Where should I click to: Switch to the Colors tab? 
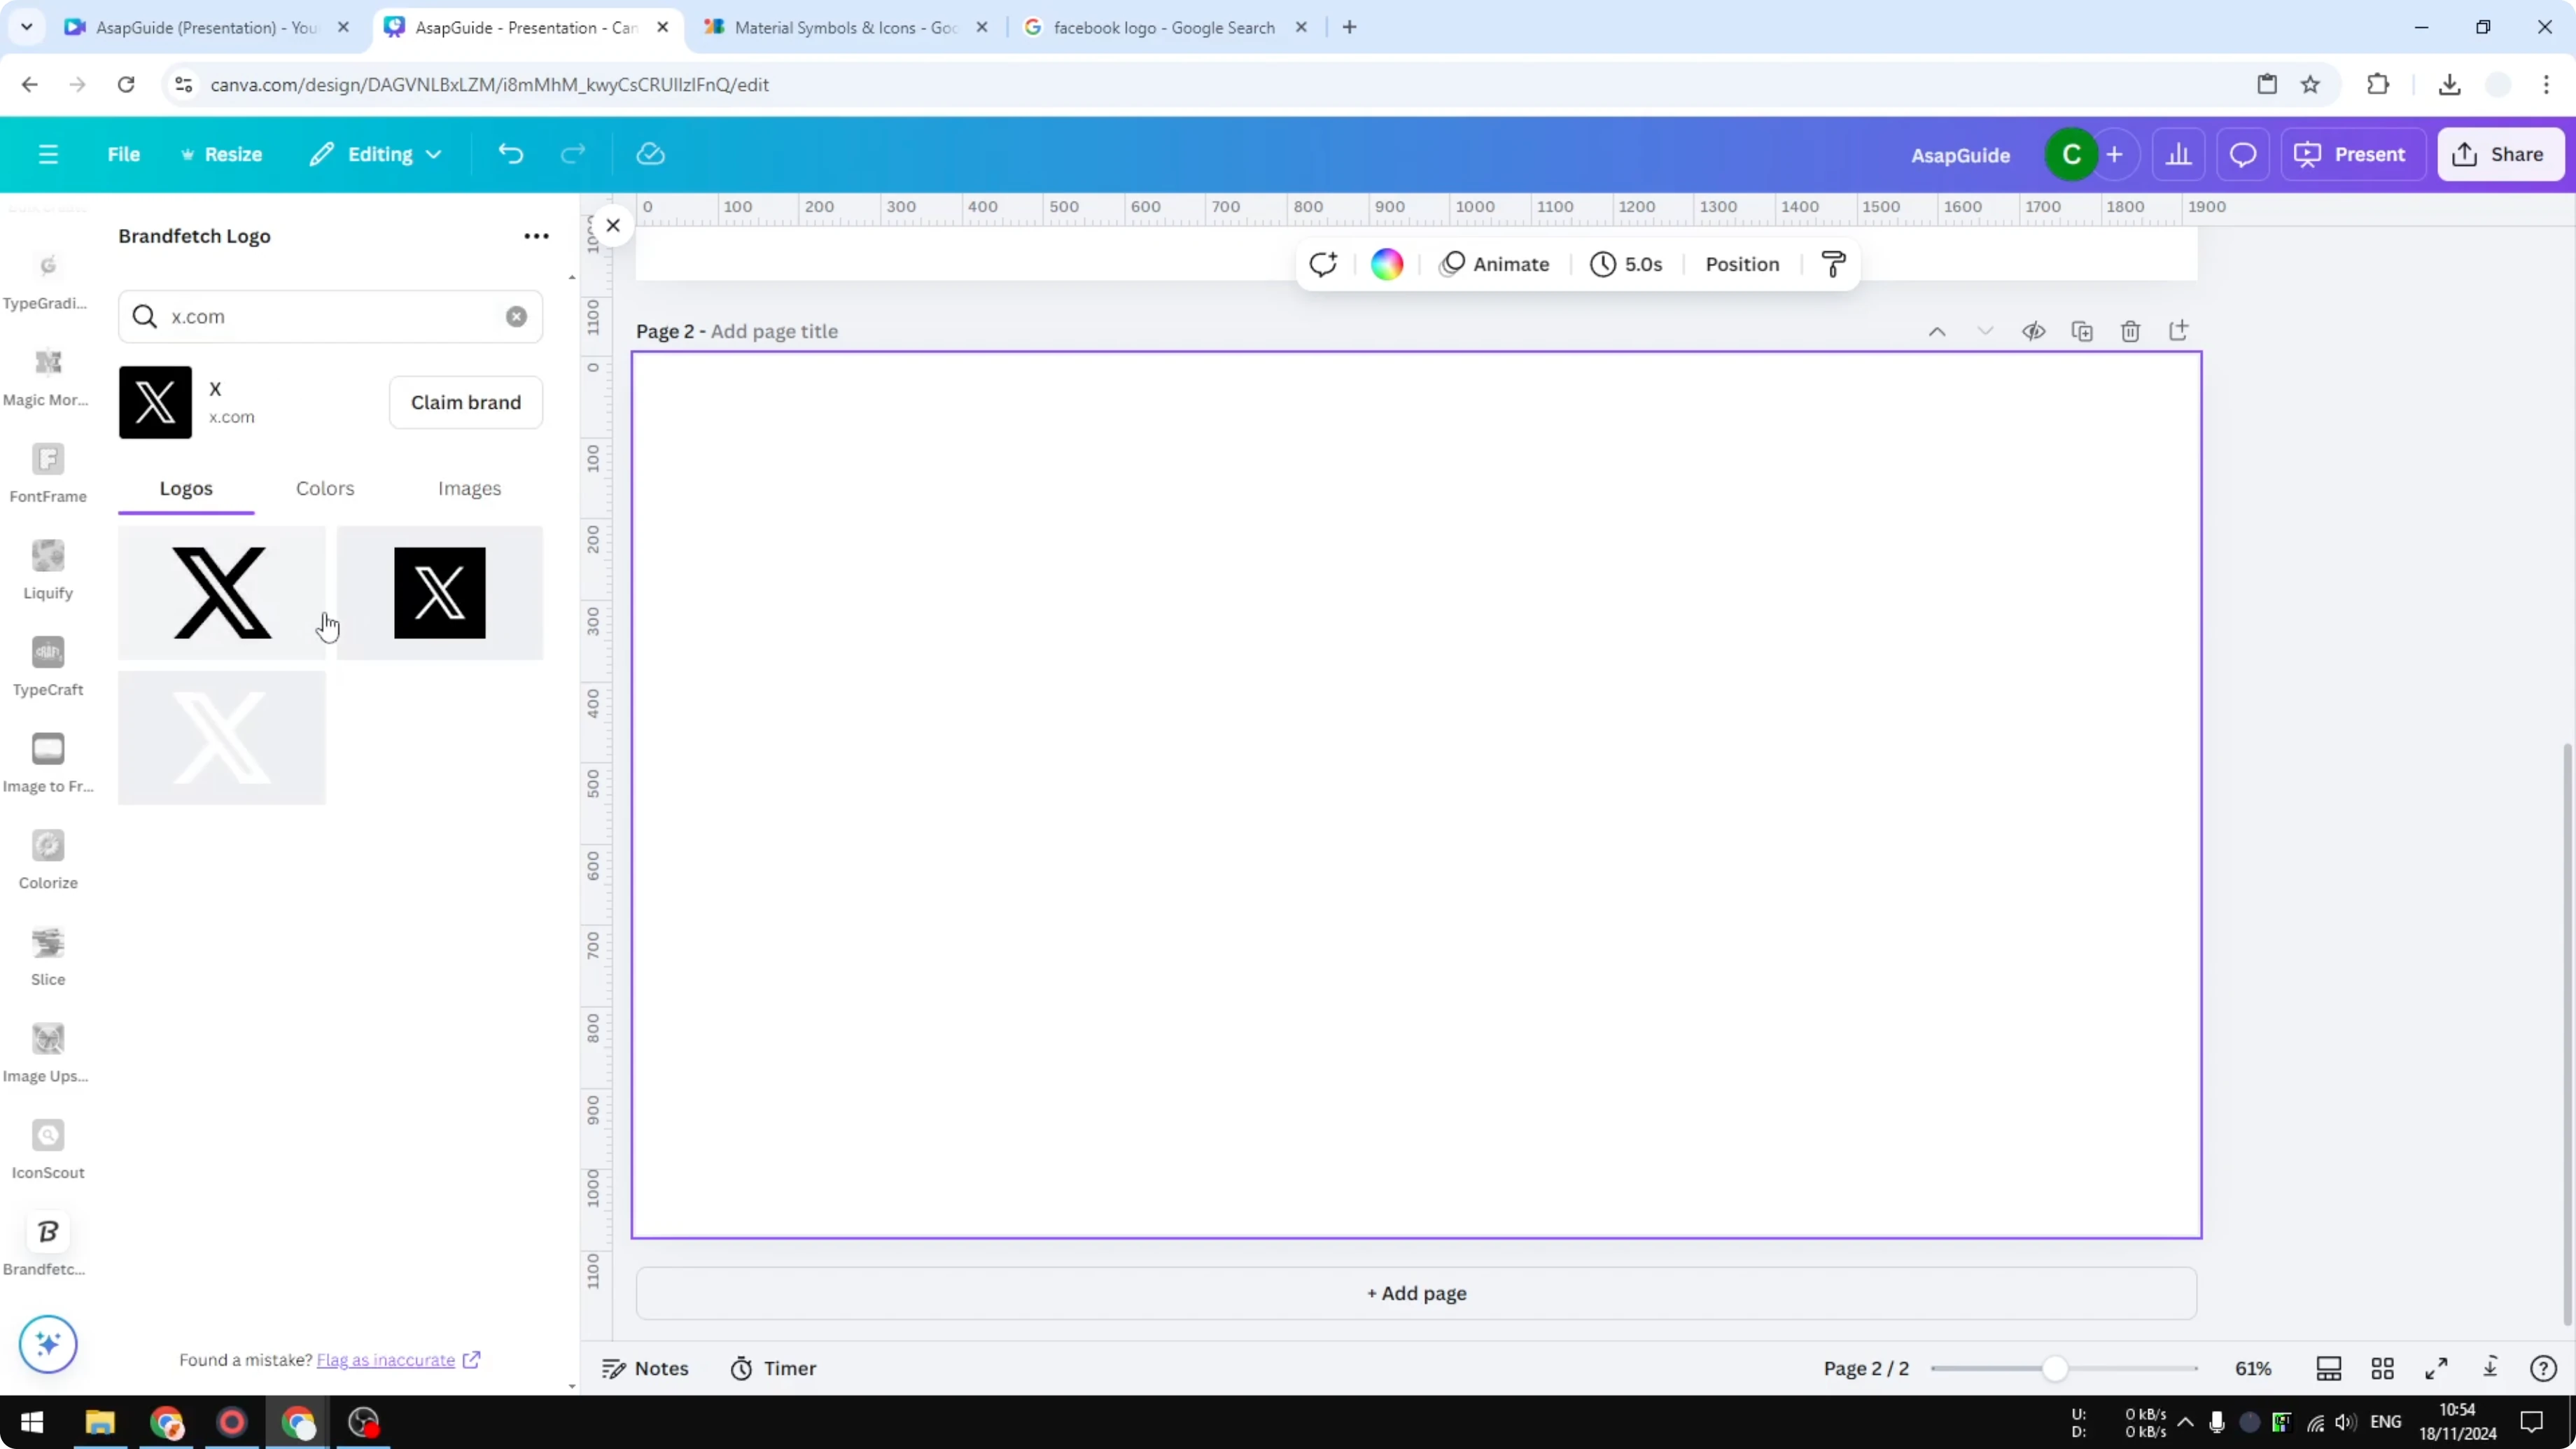coord(324,489)
